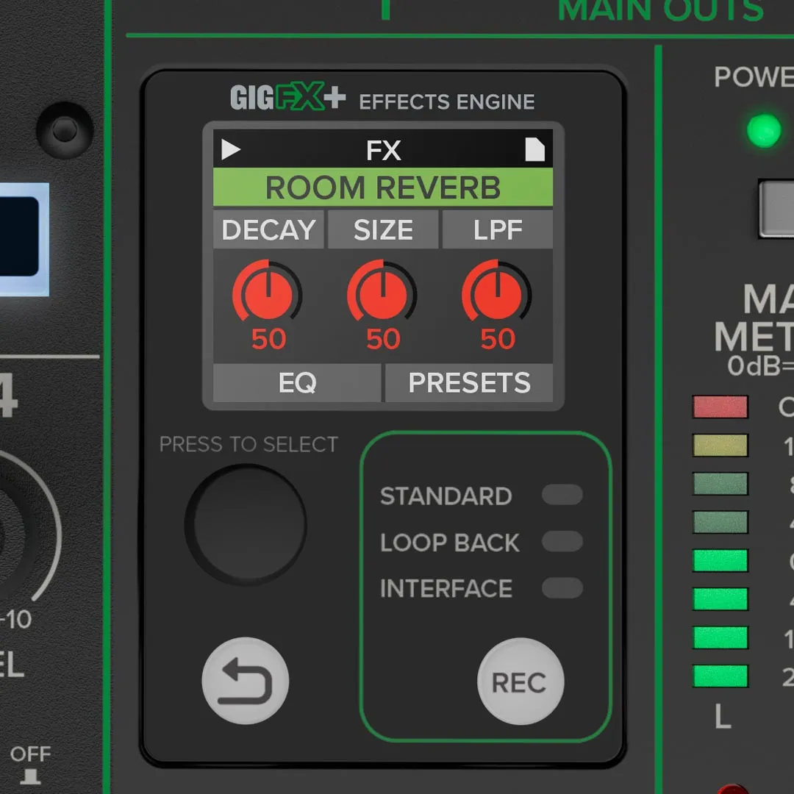Image resolution: width=794 pixels, height=794 pixels.
Task: Click the green power LED indicator
Action: (x=763, y=131)
